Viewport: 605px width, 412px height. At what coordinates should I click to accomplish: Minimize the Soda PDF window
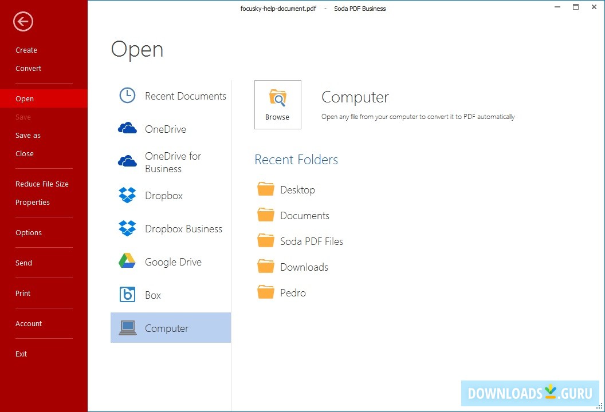(x=557, y=7)
